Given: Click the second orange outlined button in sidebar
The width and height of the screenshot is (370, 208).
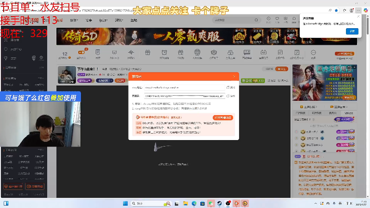Looking at the screenshot, I should tap(35, 186).
